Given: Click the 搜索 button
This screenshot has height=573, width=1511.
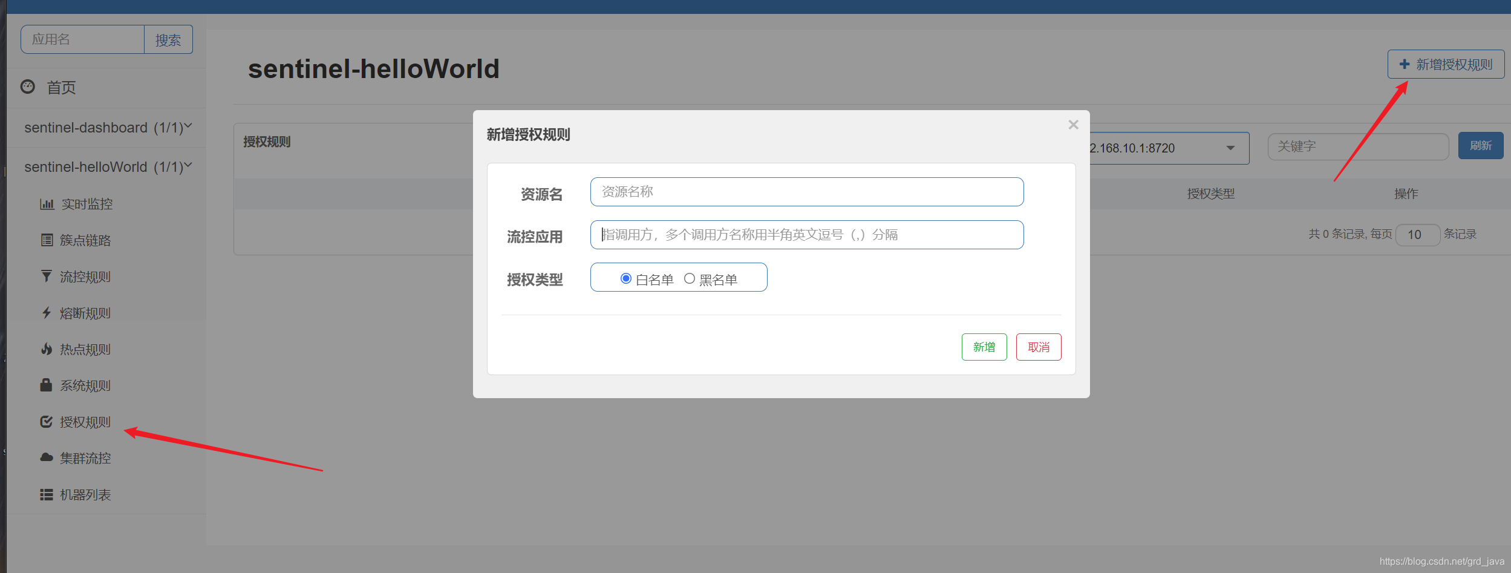Looking at the screenshot, I should (x=168, y=39).
